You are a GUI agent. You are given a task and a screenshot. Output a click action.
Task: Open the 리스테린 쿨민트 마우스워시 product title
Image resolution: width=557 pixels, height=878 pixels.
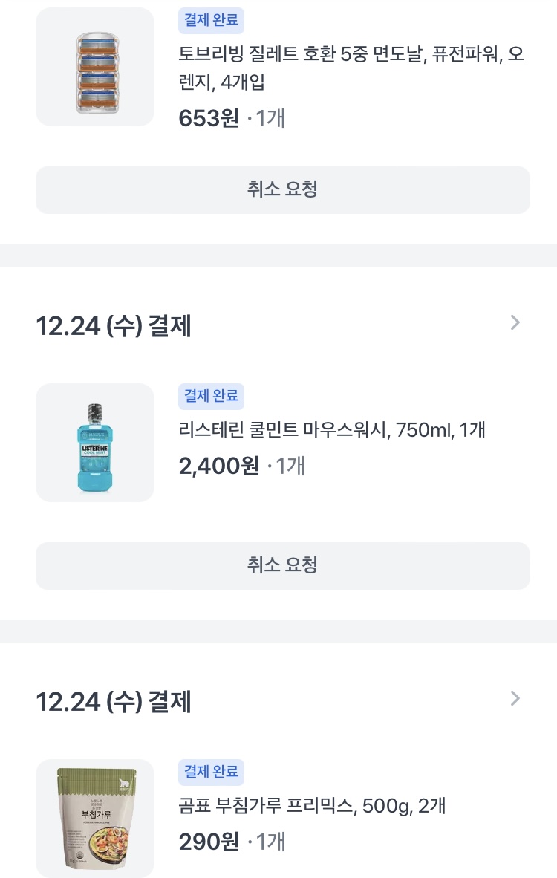pyautogui.click(x=332, y=429)
